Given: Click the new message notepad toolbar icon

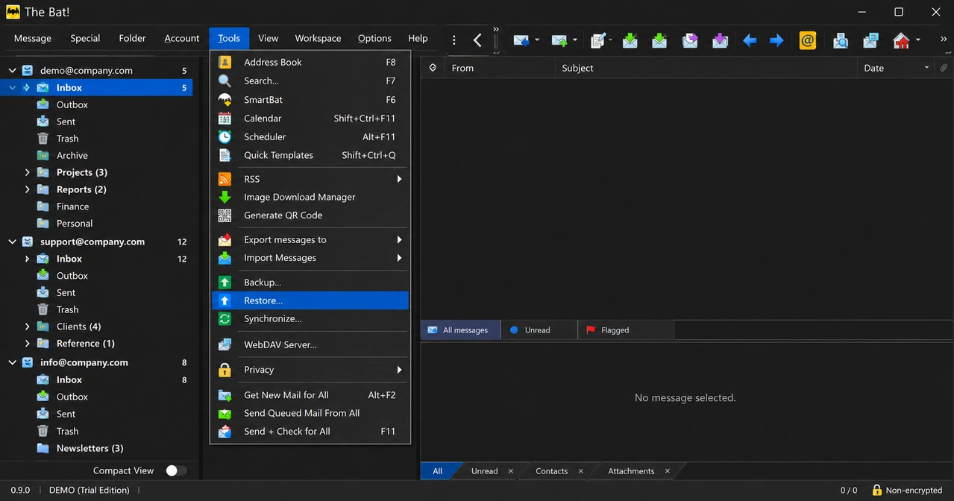Looking at the screenshot, I should tap(598, 40).
